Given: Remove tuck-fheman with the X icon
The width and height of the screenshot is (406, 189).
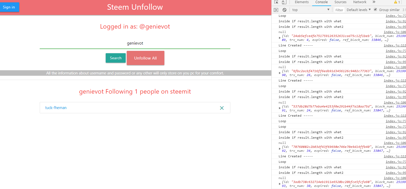Looking at the screenshot, I should click(x=222, y=108).
